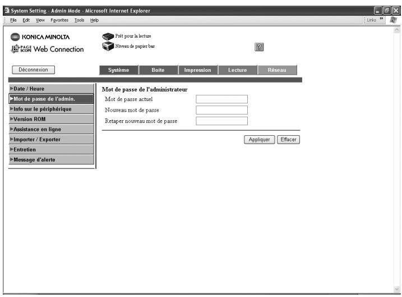
Task: Open Info sur le périphérique
Action: pyautogui.click(x=51, y=109)
